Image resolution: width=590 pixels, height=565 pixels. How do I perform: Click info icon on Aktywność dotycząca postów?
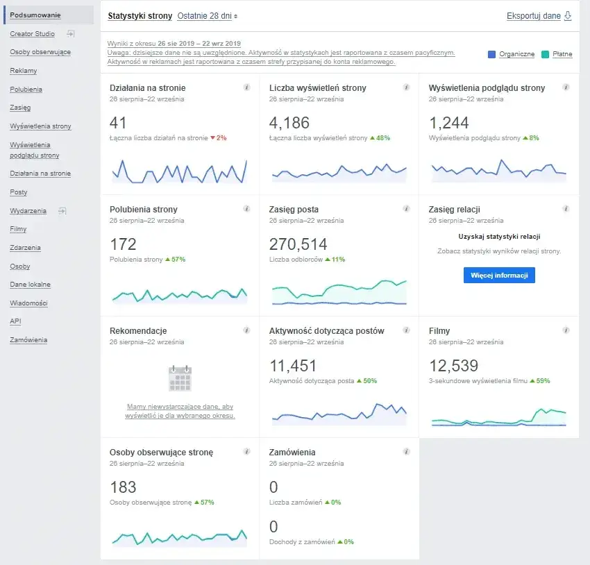[x=406, y=330]
